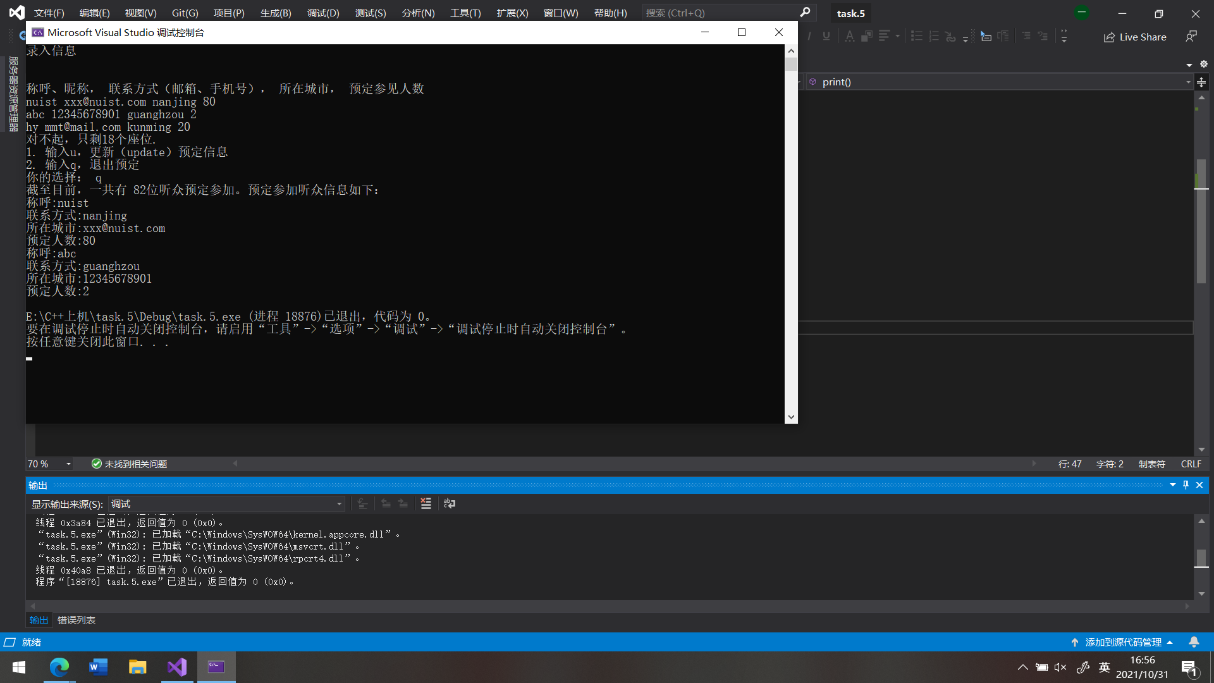Toggle auto-hide pin on output panel
Viewport: 1214px width, 683px height.
1186,485
